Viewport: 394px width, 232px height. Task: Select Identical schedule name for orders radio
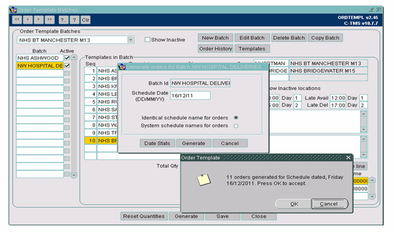pos(236,118)
